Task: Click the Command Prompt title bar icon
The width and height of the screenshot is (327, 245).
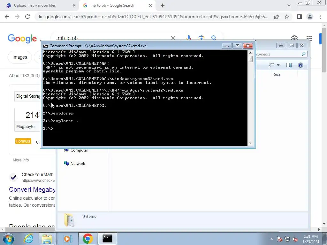Action: point(45,46)
